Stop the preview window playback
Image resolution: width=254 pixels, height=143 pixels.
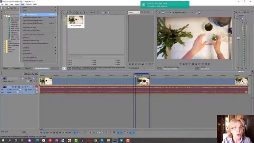pyautogui.click(x=196, y=64)
